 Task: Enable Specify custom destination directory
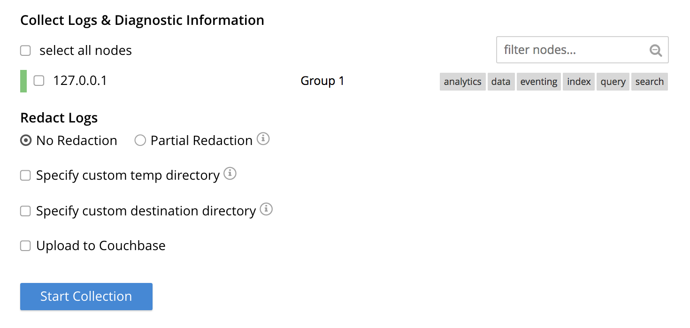tap(25, 211)
